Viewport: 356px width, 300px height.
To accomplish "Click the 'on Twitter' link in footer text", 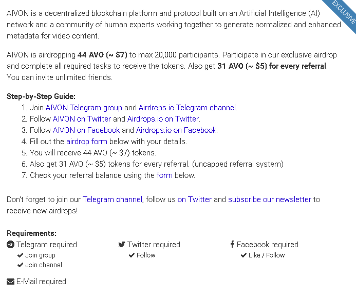I will coord(195,199).
